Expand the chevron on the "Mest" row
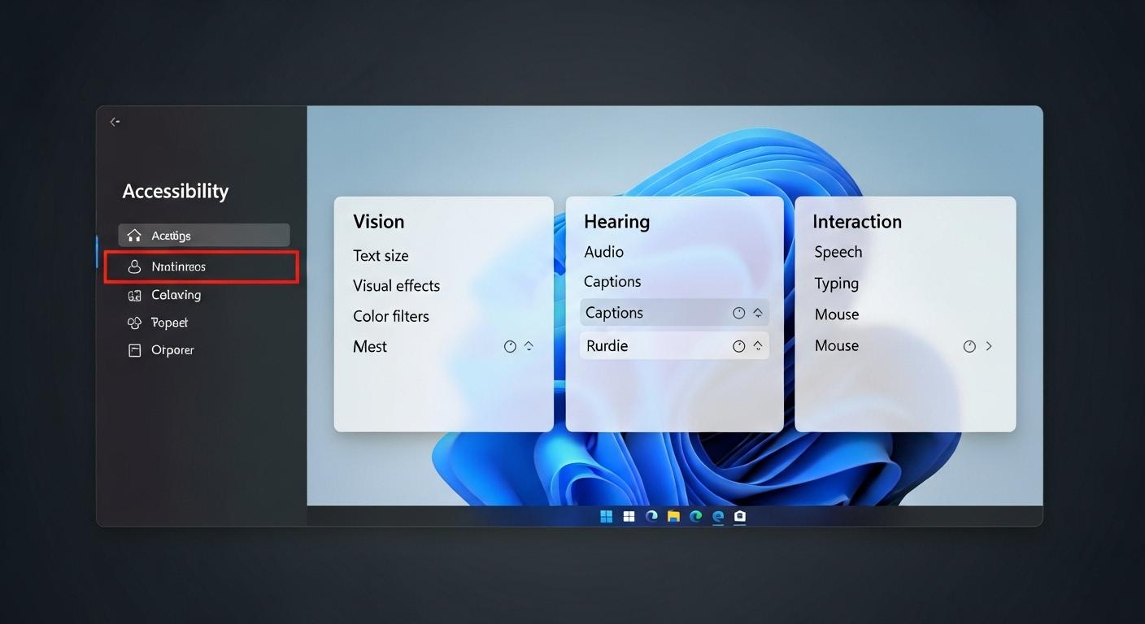Screen dimensions: 1145x624 529,346
